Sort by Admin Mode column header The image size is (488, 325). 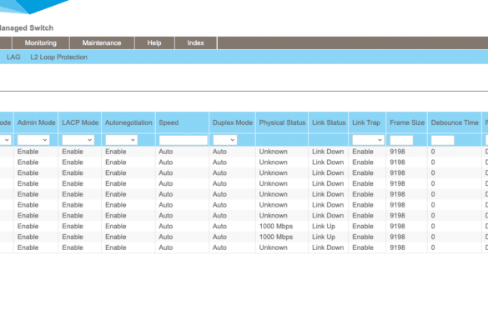pyautogui.click(x=36, y=122)
